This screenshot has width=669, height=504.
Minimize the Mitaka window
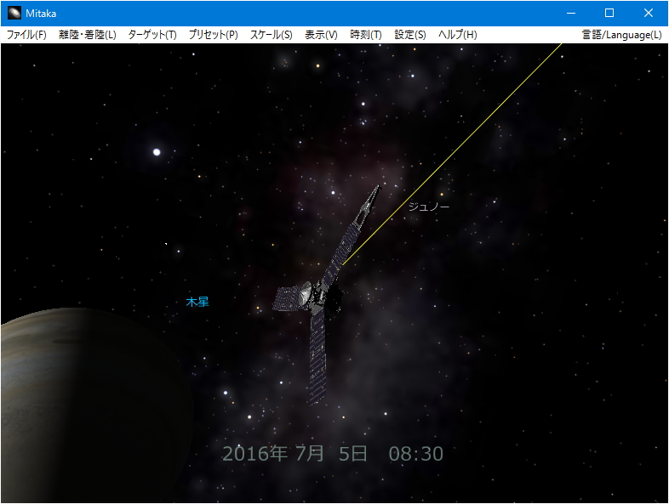[x=571, y=13]
